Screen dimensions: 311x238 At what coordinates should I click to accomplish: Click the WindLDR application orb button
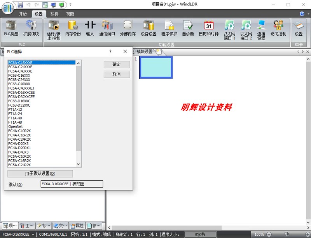pyautogui.click(x=7, y=9)
